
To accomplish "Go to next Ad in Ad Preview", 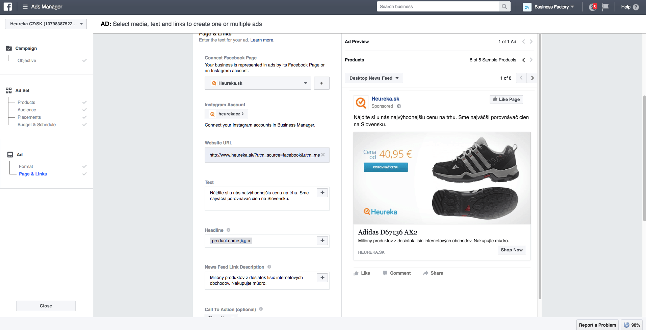I will click(531, 42).
